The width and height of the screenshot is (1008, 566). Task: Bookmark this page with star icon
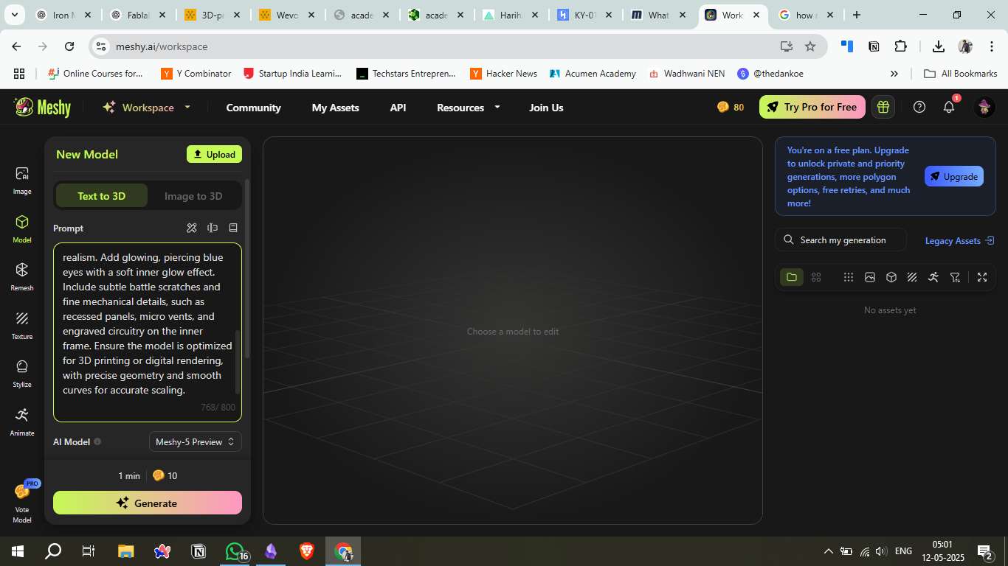810,46
